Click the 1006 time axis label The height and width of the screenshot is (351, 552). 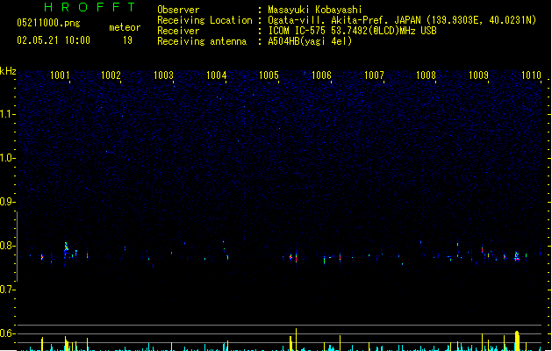tap(322, 75)
